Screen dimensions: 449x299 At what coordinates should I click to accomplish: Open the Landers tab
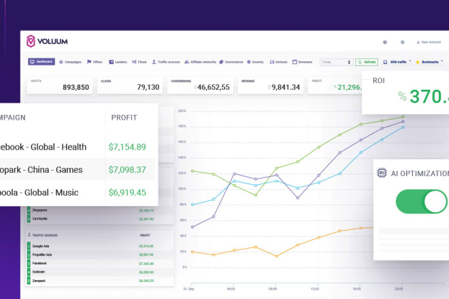[x=118, y=62]
